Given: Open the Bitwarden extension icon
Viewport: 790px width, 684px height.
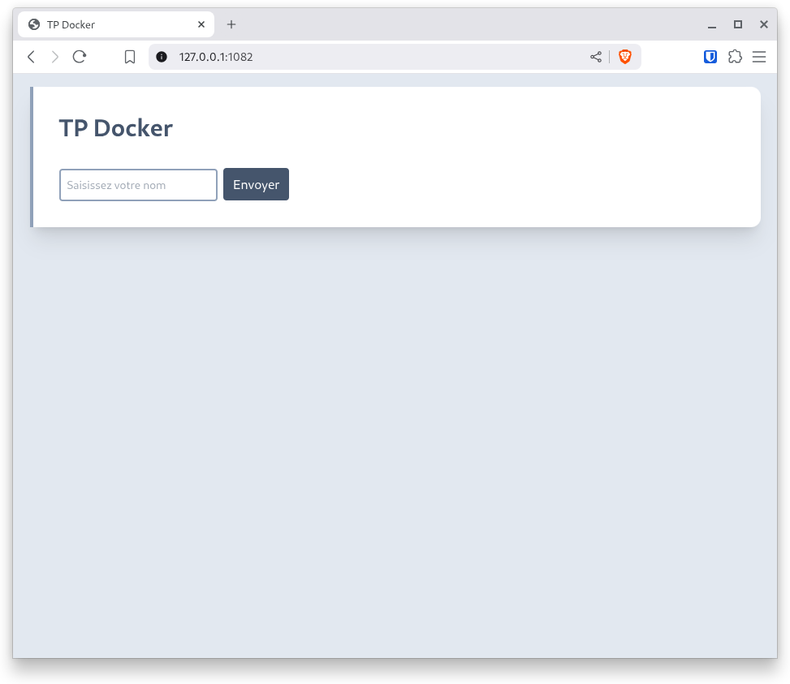Looking at the screenshot, I should 710,57.
